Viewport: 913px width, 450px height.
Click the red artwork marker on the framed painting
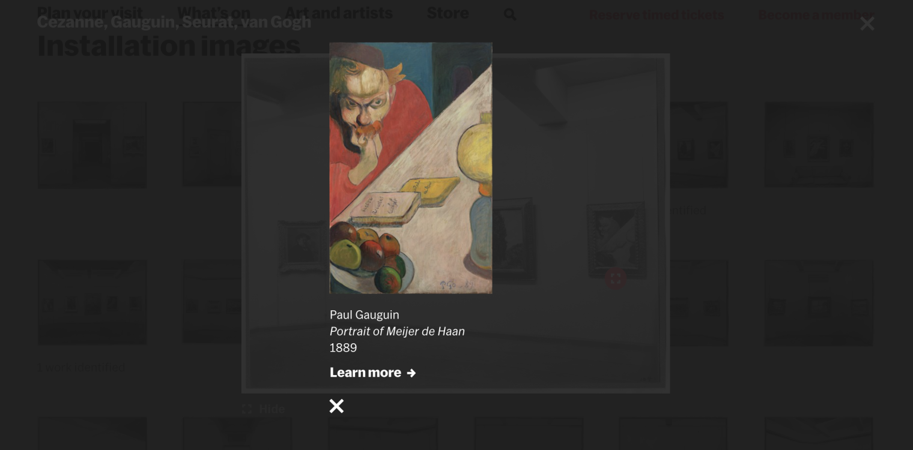(x=616, y=278)
